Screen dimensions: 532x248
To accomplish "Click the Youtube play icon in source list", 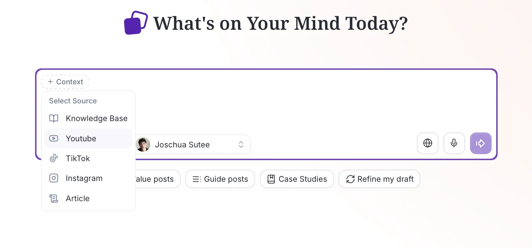I will (x=53, y=138).
